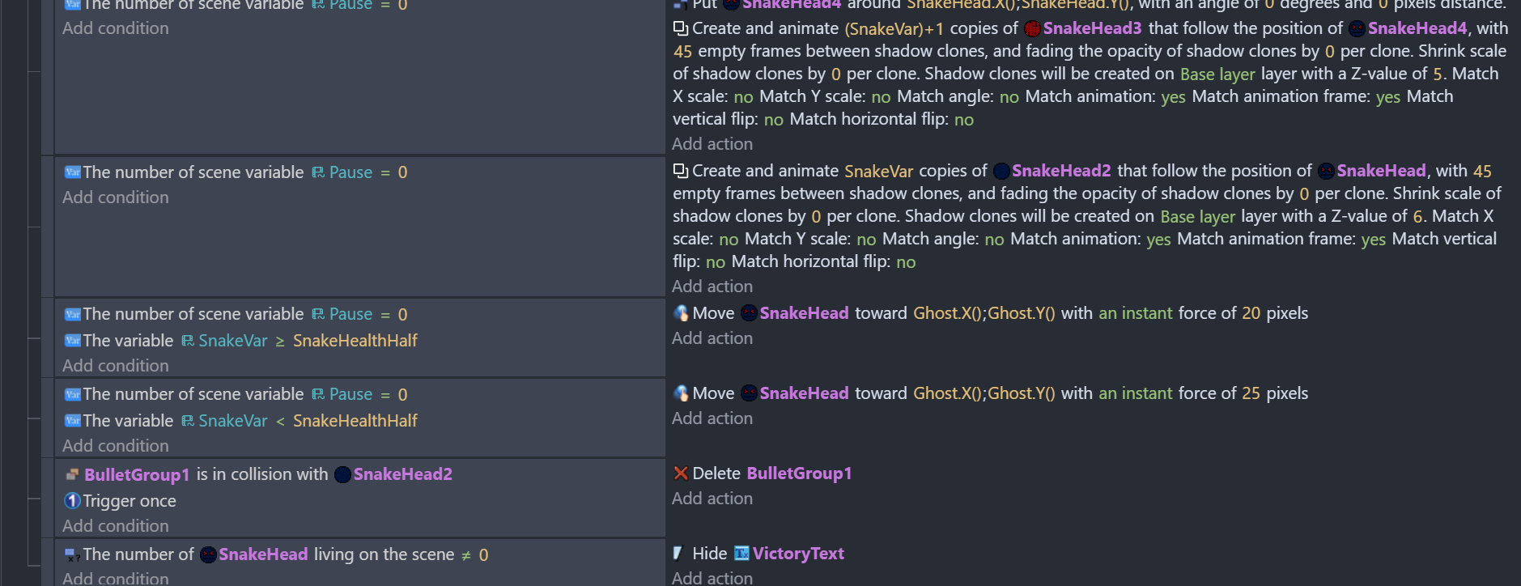1521x586 pixels.
Task: Click the Hide VictoryText action icon
Action: 678,554
